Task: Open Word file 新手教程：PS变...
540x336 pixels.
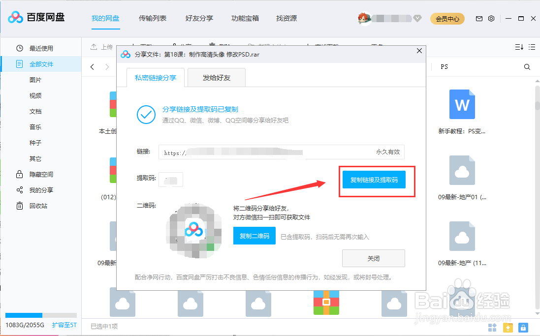Action: (462, 112)
